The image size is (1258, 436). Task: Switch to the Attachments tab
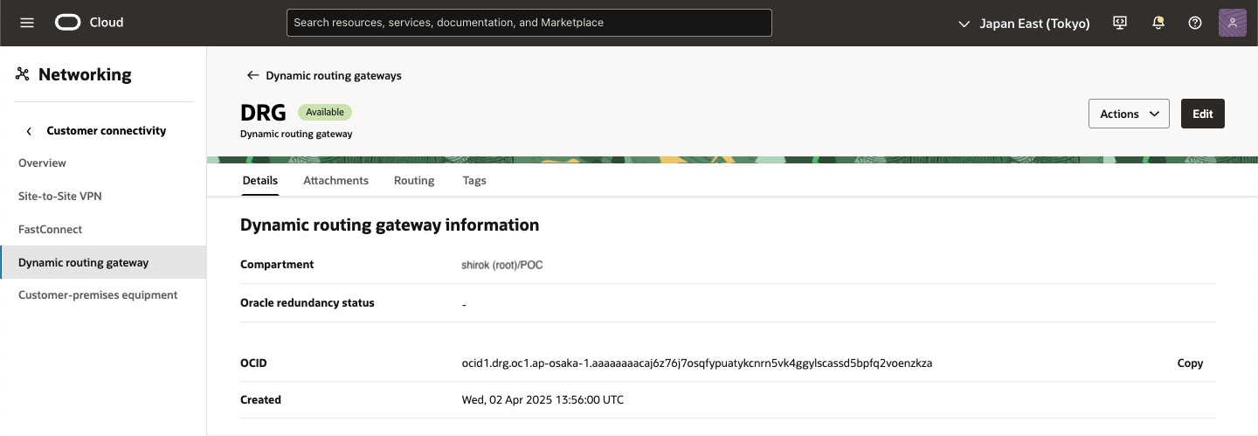coord(335,180)
